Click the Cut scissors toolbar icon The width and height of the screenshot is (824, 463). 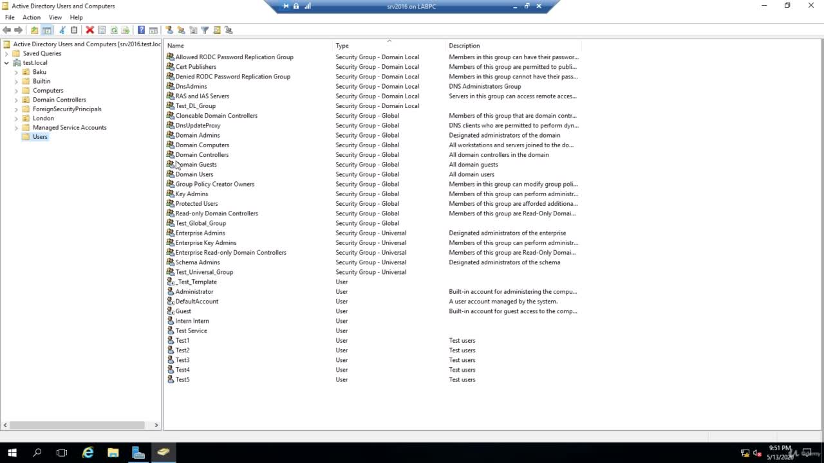(x=62, y=30)
